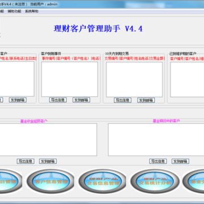Open the 客户信息管理 oval button

[x=50, y=181]
